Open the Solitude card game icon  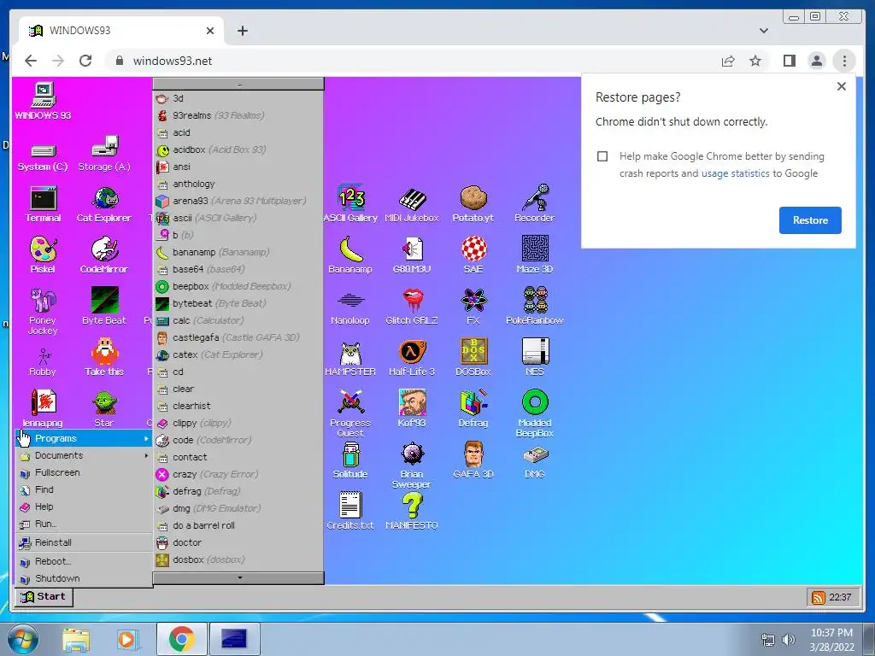click(350, 460)
